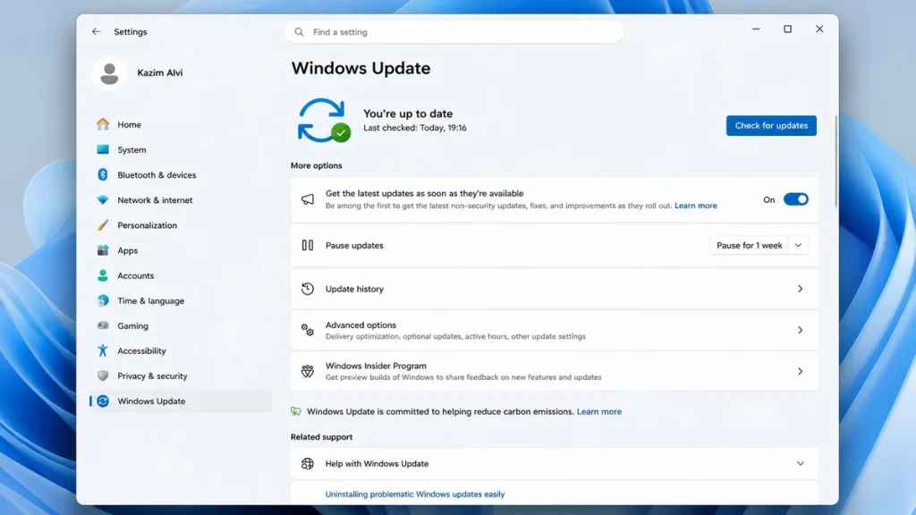Click the Accessibility figure icon
The image size is (916, 515).
click(103, 350)
